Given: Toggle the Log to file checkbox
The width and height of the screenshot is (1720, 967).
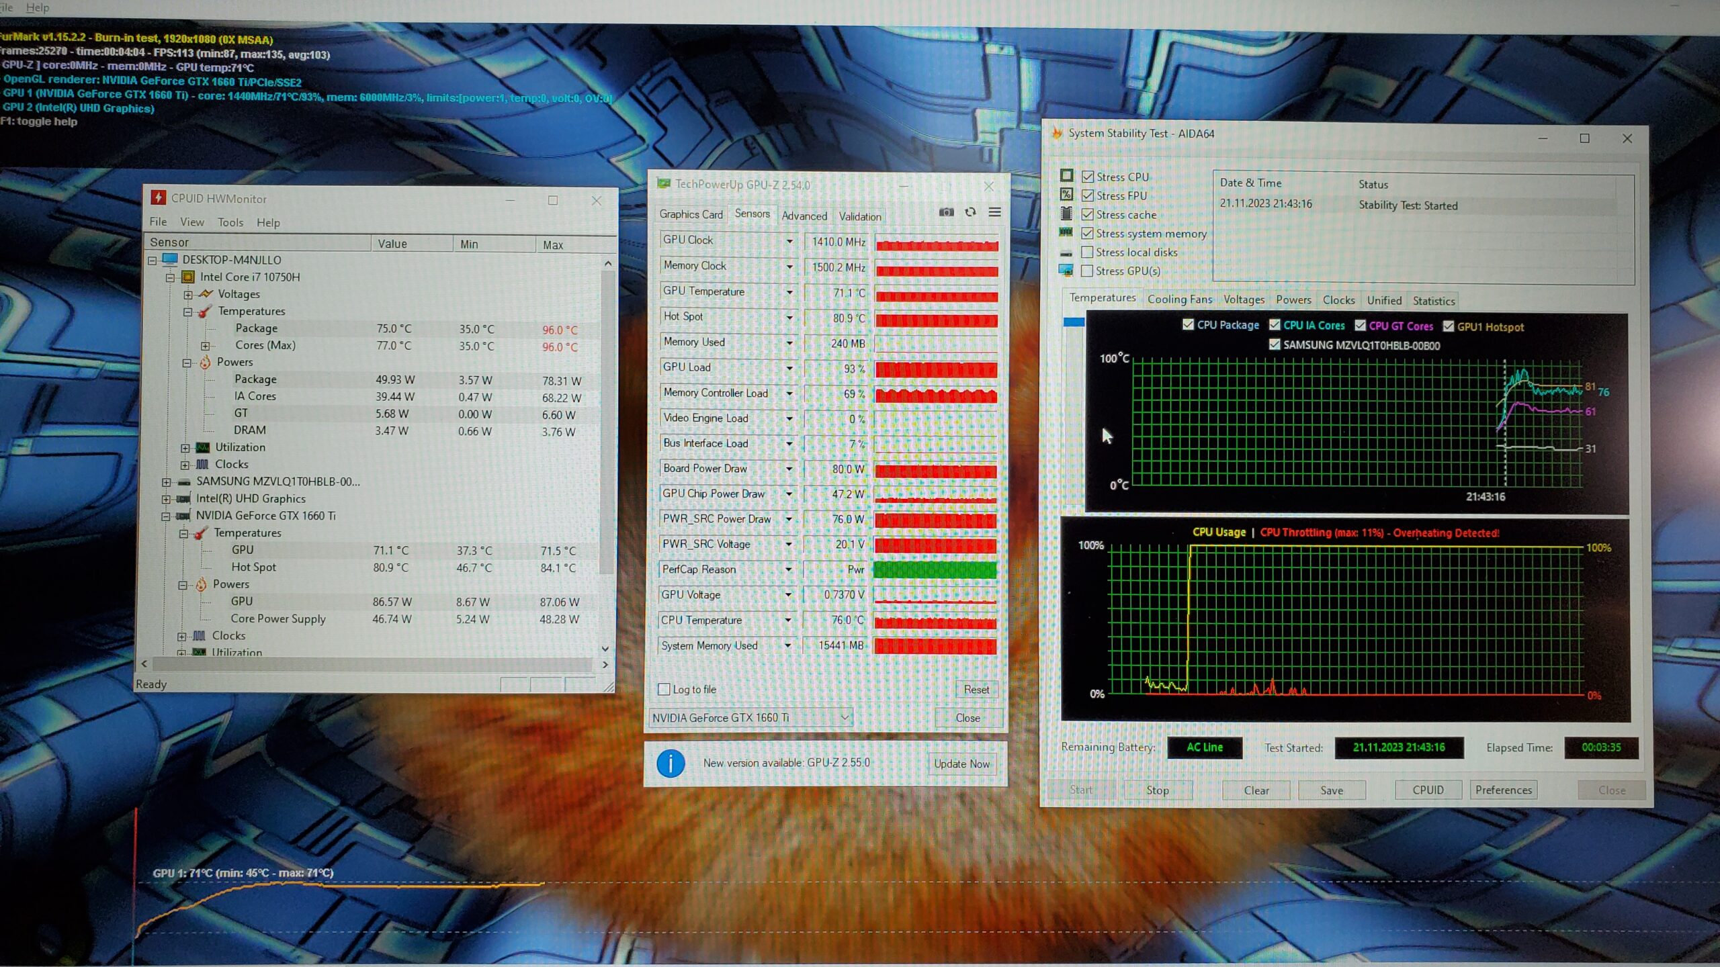Looking at the screenshot, I should point(664,689).
